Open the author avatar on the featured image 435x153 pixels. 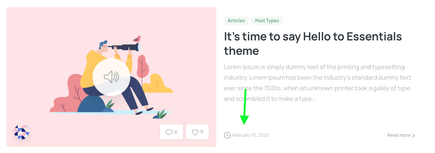click(x=22, y=132)
